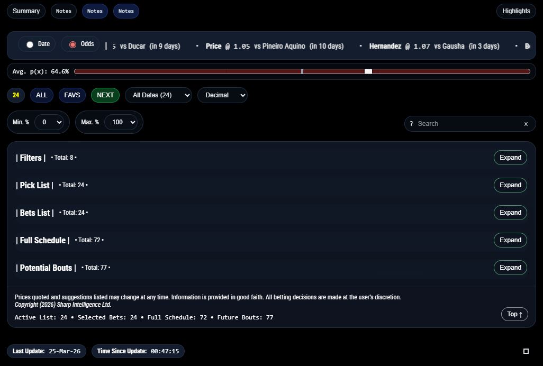Open the Max. % dropdown
This screenshot has height=366, width=543.
pos(121,122)
